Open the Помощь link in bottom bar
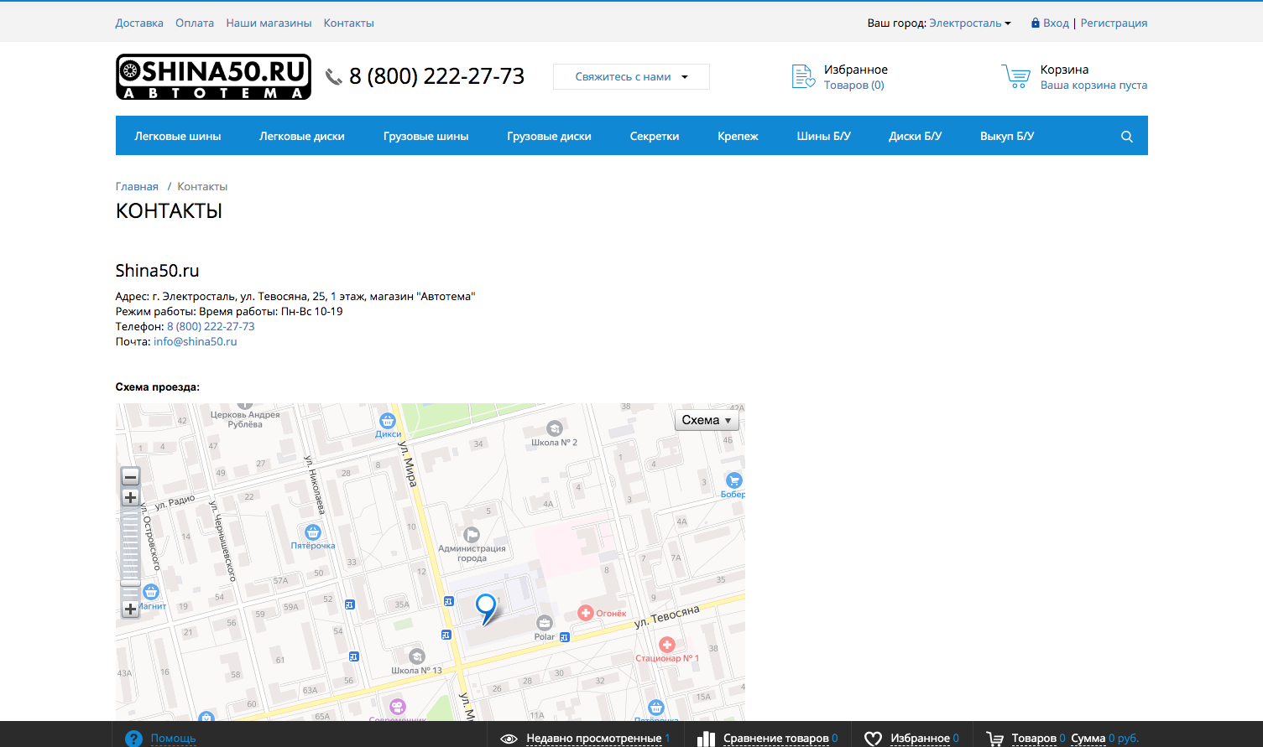Screen dimensions: 1263x747 pyautogui.click(x=174, y=739)
